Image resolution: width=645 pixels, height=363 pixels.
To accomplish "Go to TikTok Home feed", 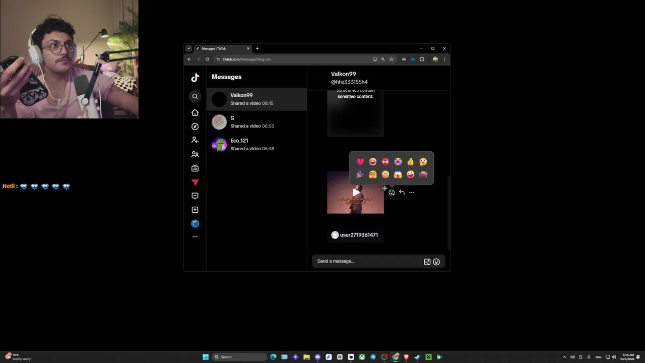I will [195, 112].
